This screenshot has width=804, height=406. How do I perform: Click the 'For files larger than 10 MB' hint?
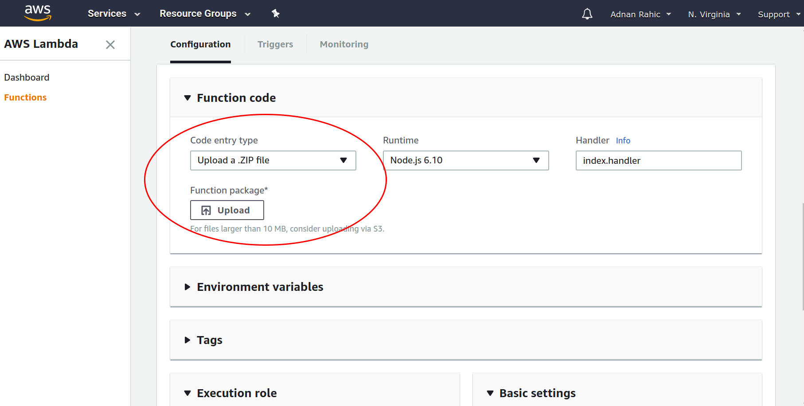(287, 229)
